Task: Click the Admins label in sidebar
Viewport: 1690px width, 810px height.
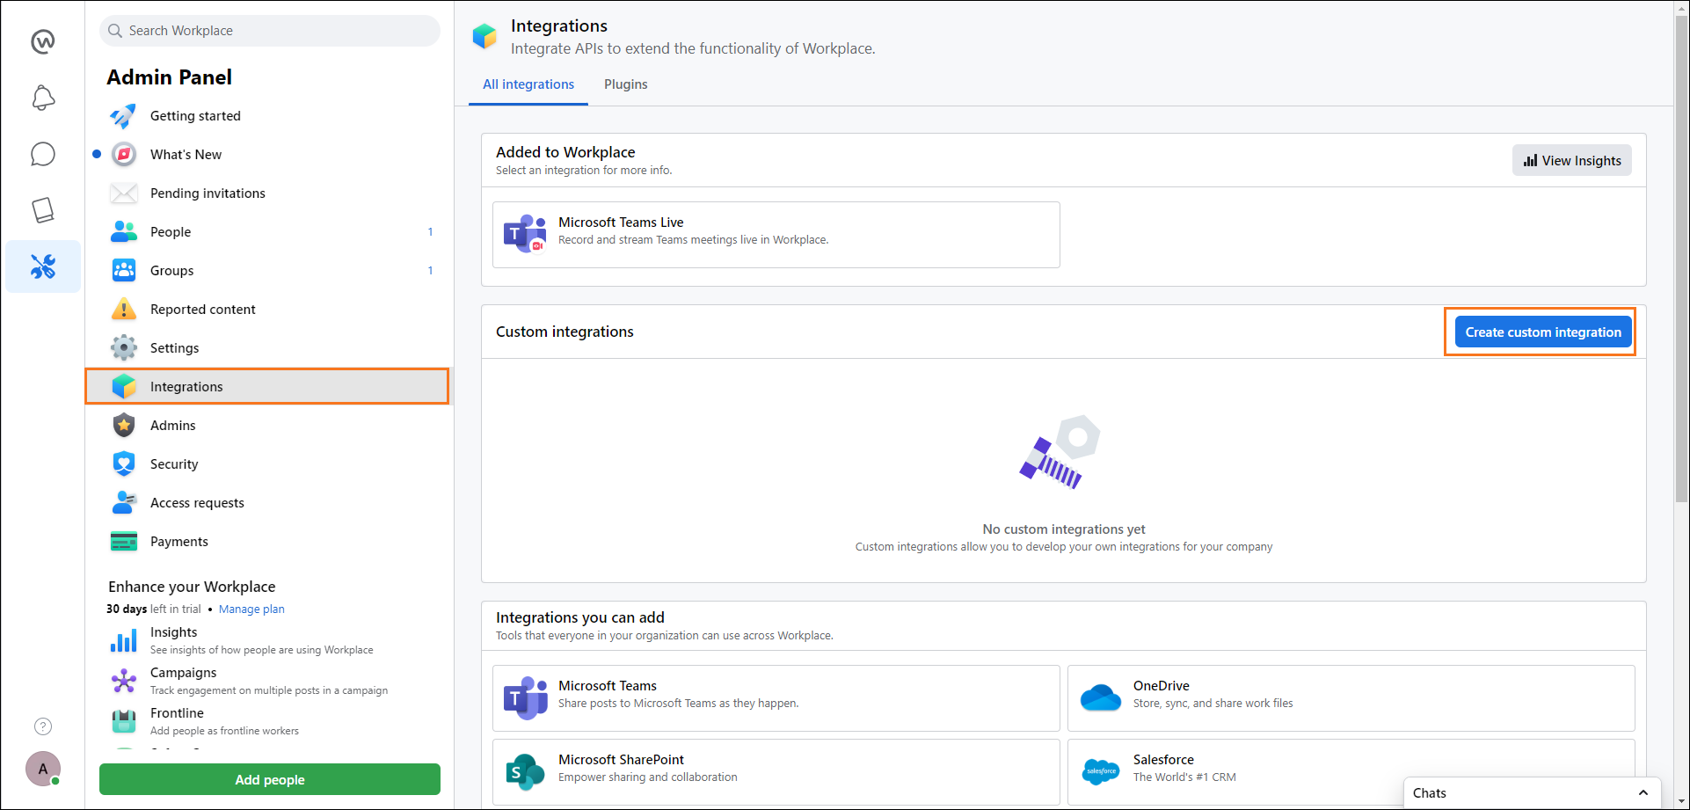Action: coord(173,426)
